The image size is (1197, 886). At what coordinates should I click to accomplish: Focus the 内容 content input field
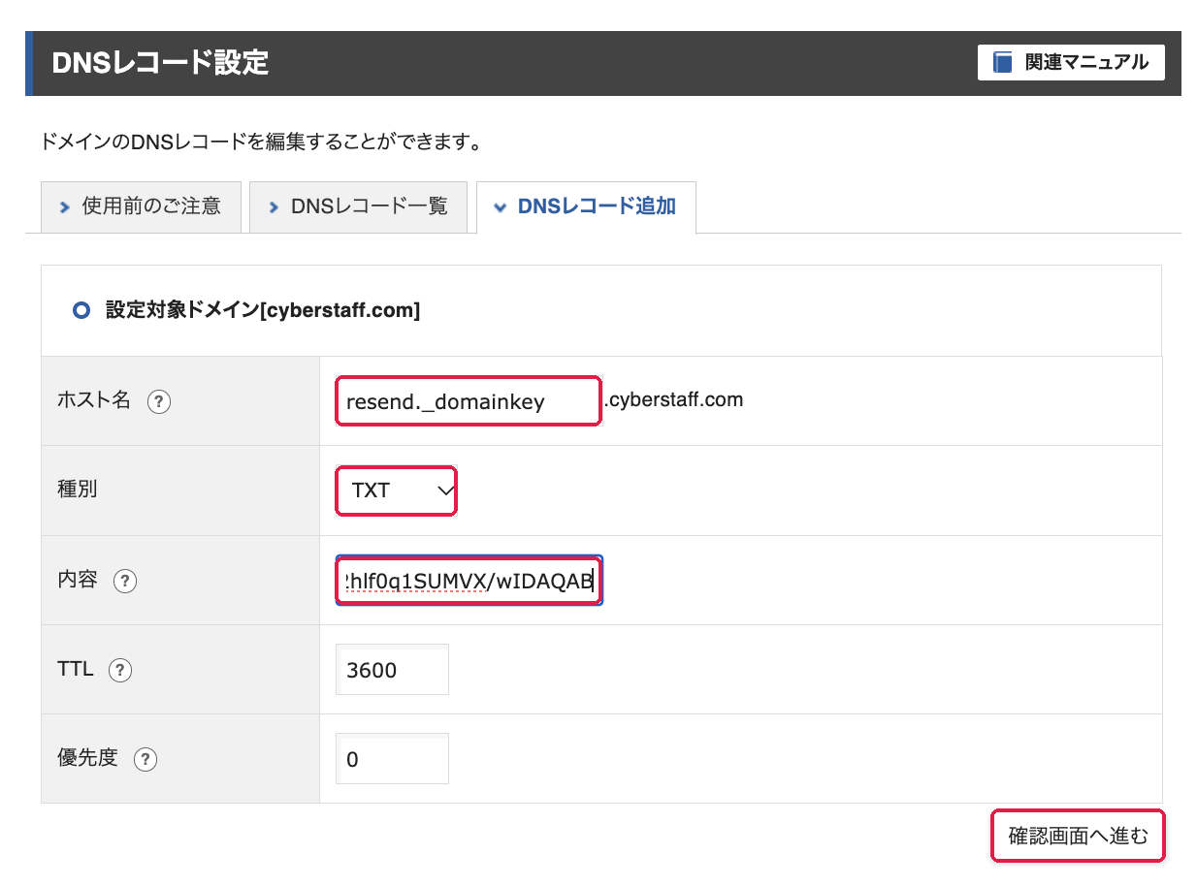469,581
